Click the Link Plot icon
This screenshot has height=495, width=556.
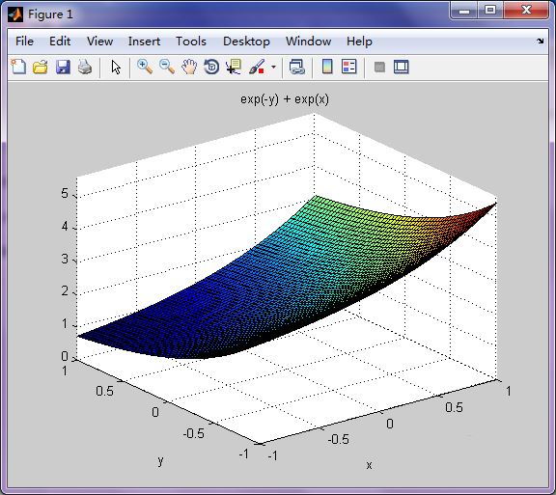coord(297,67)
